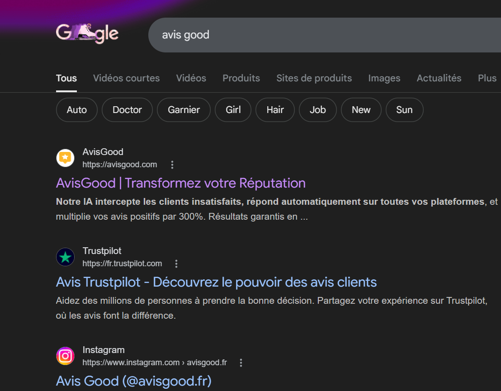Select the Produits tab

pos(241,78)
